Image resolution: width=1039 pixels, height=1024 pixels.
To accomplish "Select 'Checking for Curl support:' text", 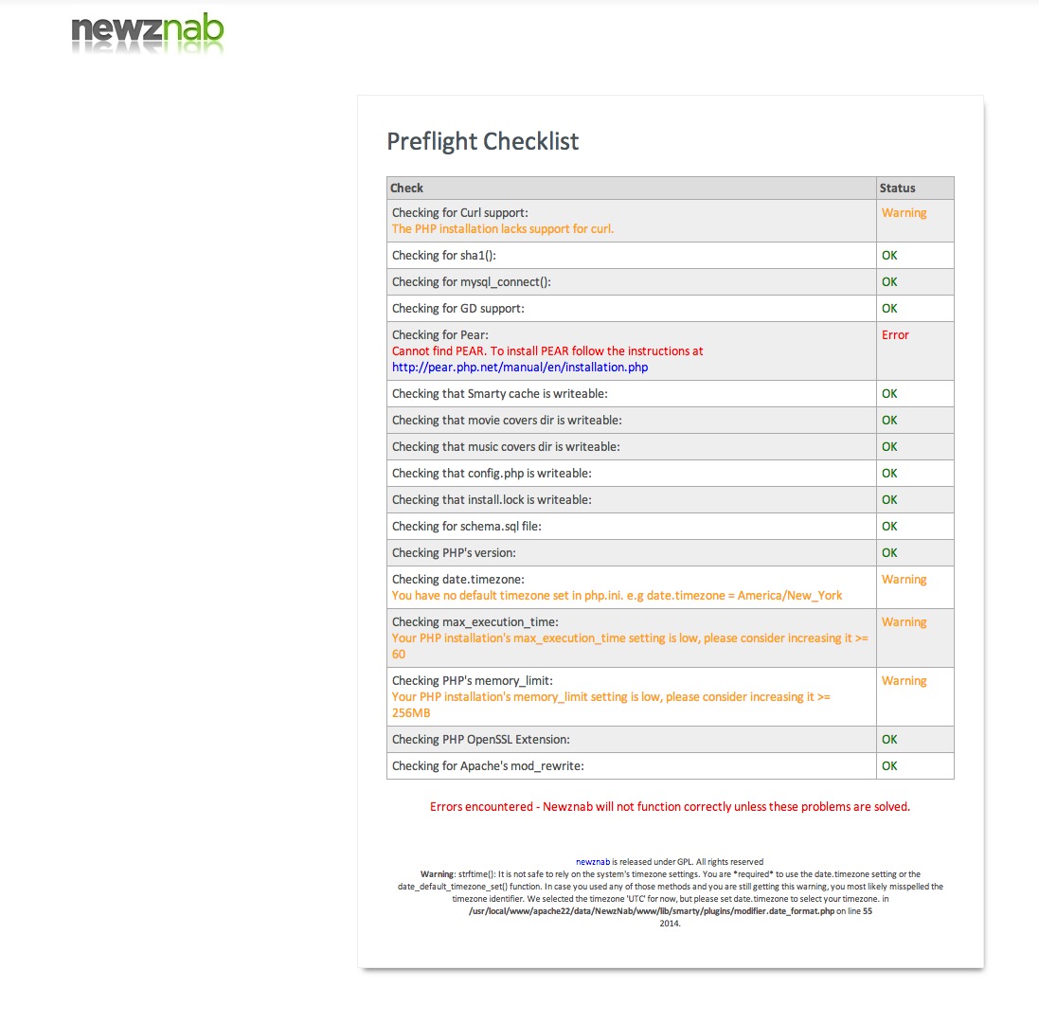I will tap(460, 213).
